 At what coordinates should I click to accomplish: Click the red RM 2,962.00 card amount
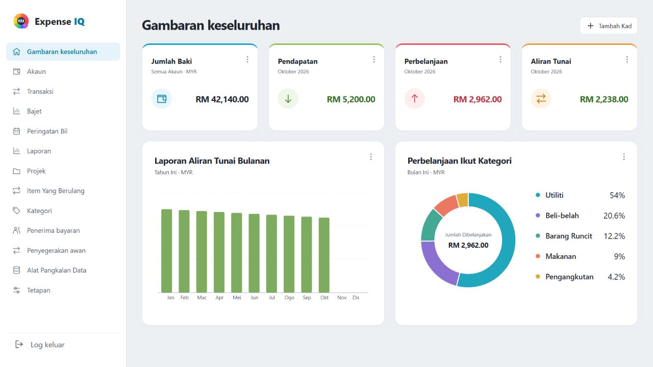(478, 99)
